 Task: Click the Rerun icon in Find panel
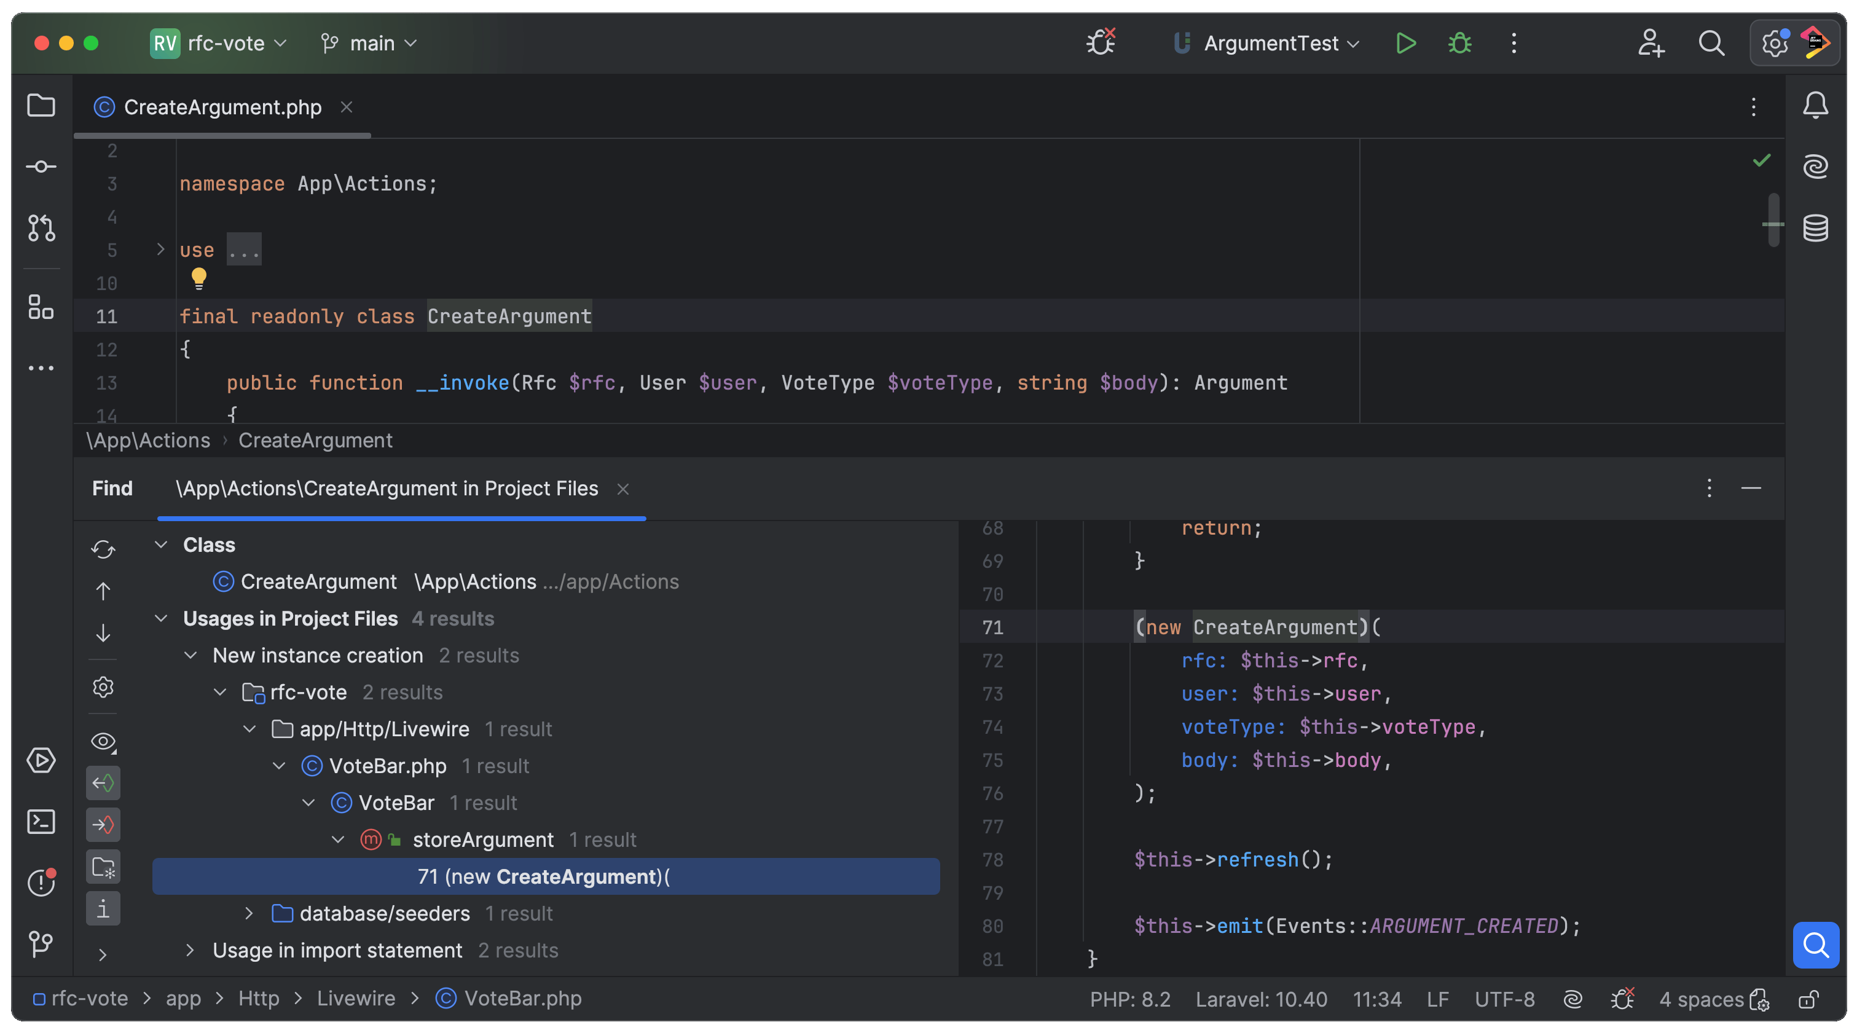(x=103, y=549)
